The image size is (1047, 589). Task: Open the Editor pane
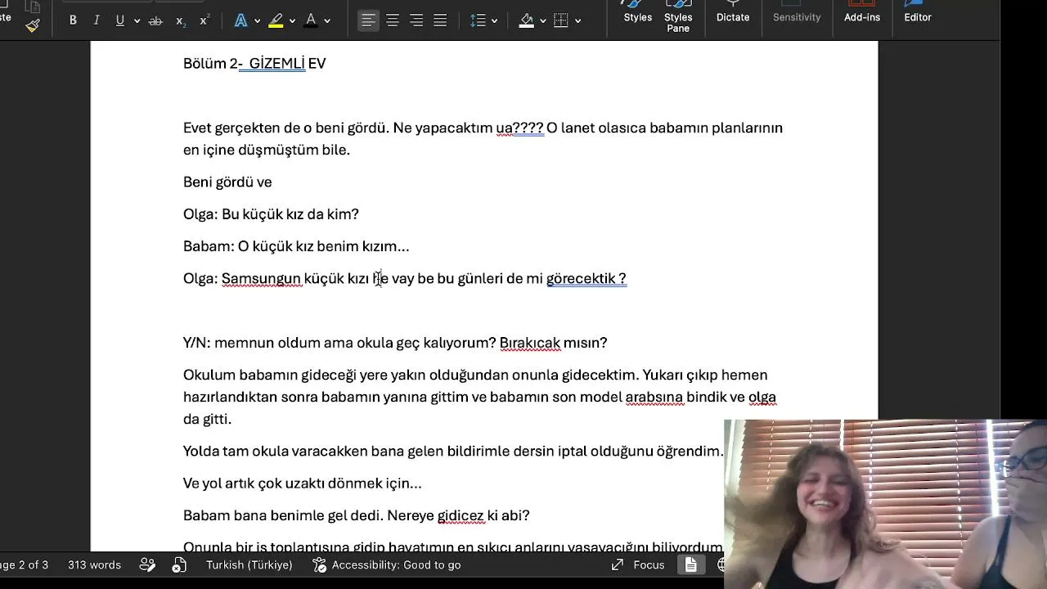pyautogui.click(x=918, y=12)
